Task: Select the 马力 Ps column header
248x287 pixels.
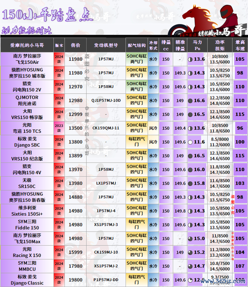Action: point(197,45)
